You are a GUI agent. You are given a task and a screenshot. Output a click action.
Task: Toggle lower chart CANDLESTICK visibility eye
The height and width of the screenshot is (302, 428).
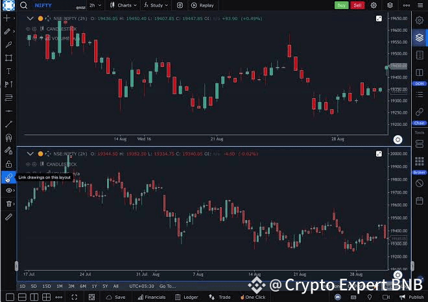[x=28, y=164]
